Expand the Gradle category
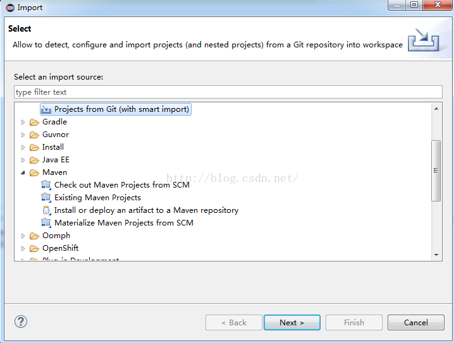454x343 pixels. click(x=23, y=123)
